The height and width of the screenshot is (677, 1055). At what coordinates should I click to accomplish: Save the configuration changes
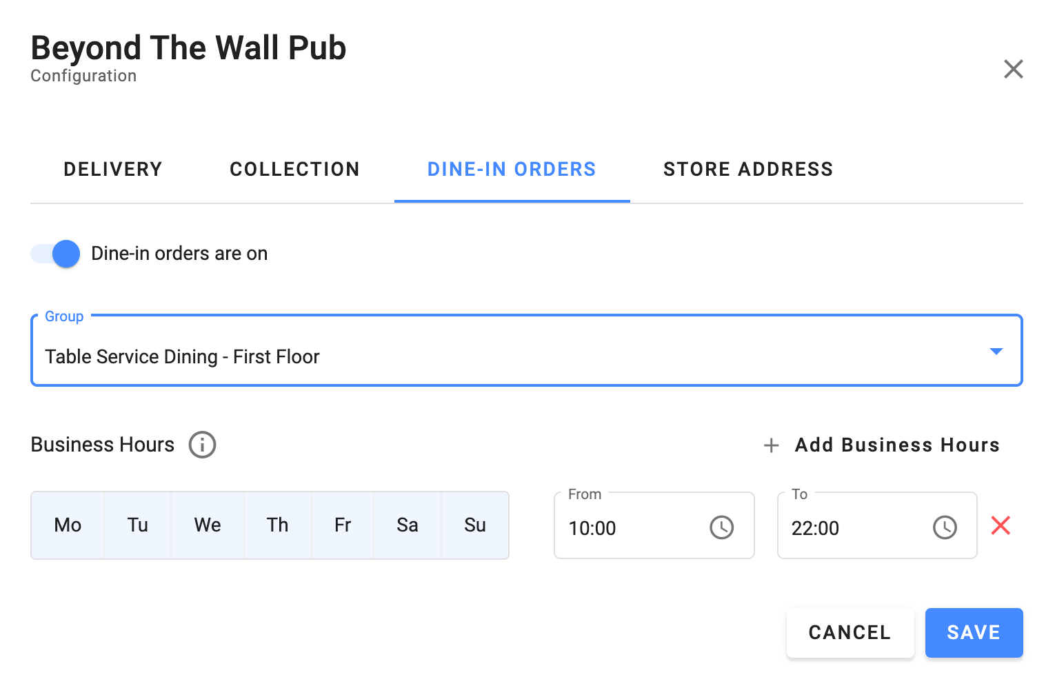974,632
